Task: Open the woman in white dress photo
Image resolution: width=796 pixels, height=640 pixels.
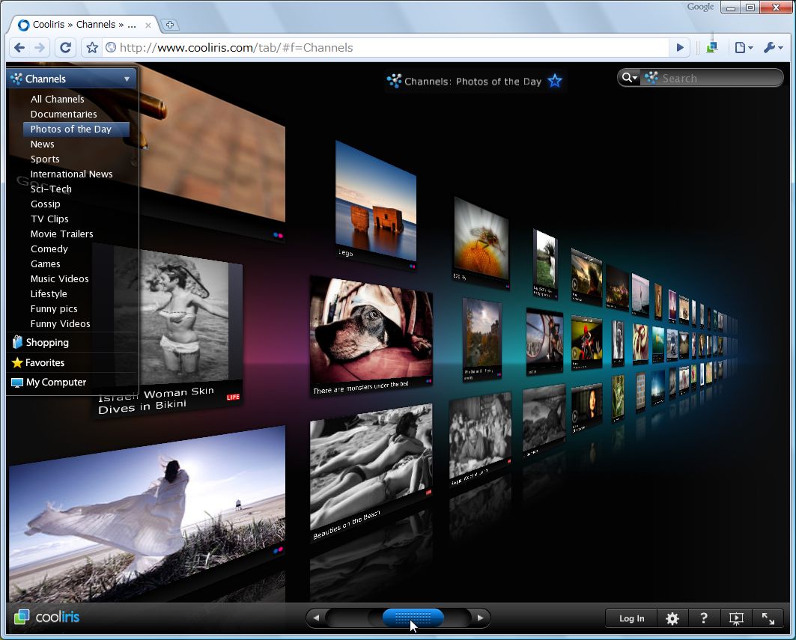Action: [x=147, y=513]
